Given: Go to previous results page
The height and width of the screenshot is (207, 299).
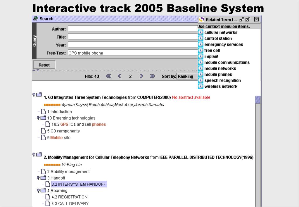Looking at the screenshot, I should 119,76.
